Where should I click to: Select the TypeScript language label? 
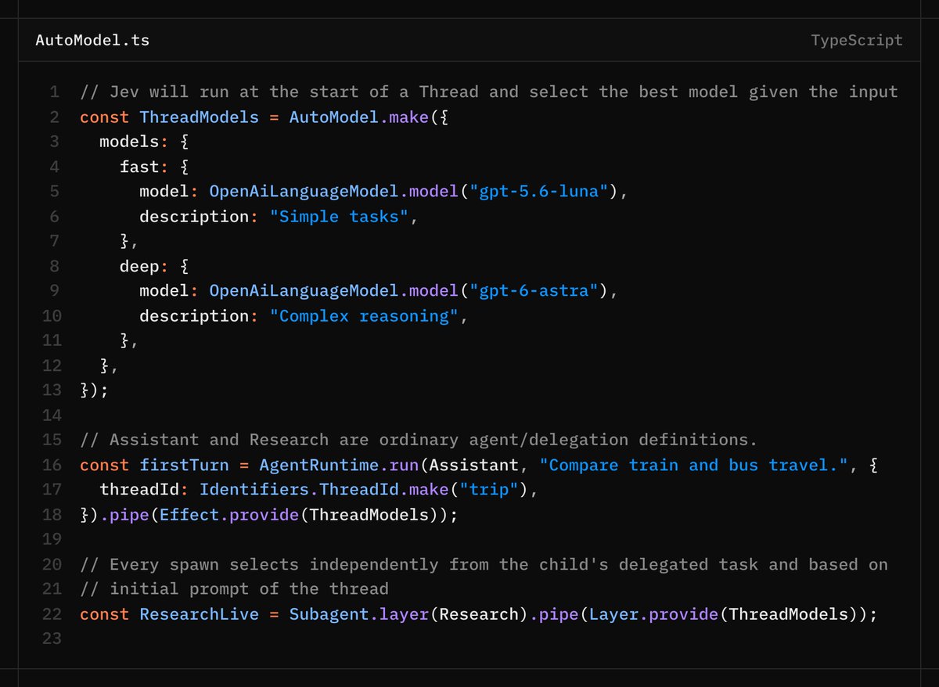[x=857, y=40]
